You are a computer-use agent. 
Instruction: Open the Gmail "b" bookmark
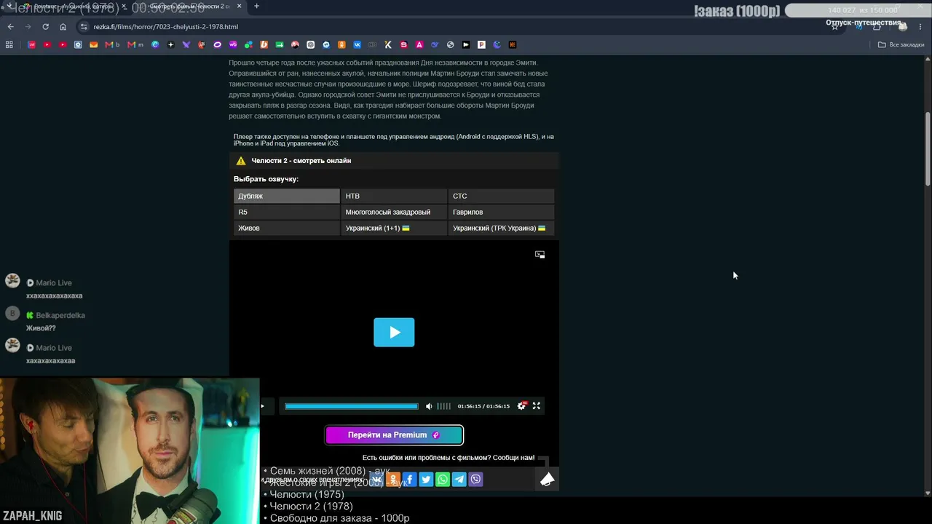(x=112, y=45)
